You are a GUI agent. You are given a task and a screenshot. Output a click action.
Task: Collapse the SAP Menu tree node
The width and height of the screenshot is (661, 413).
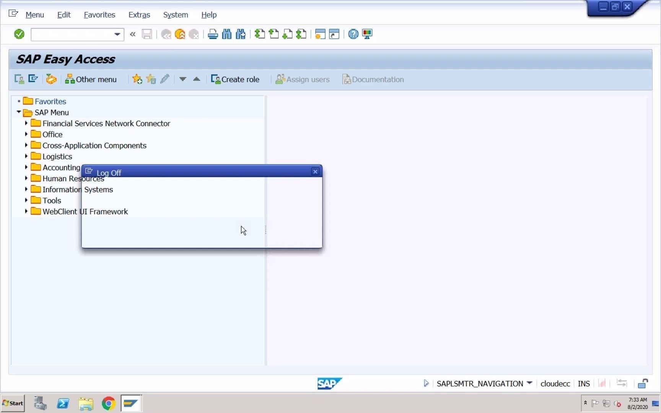tap(19, 112)
